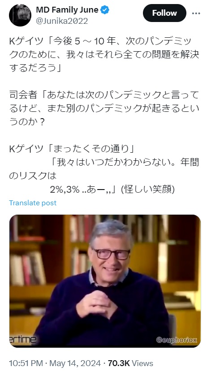This screenshot has width=207, height=371.
Task: Click the 'ertime' logo on the video
Action: (x=23, y=340)
